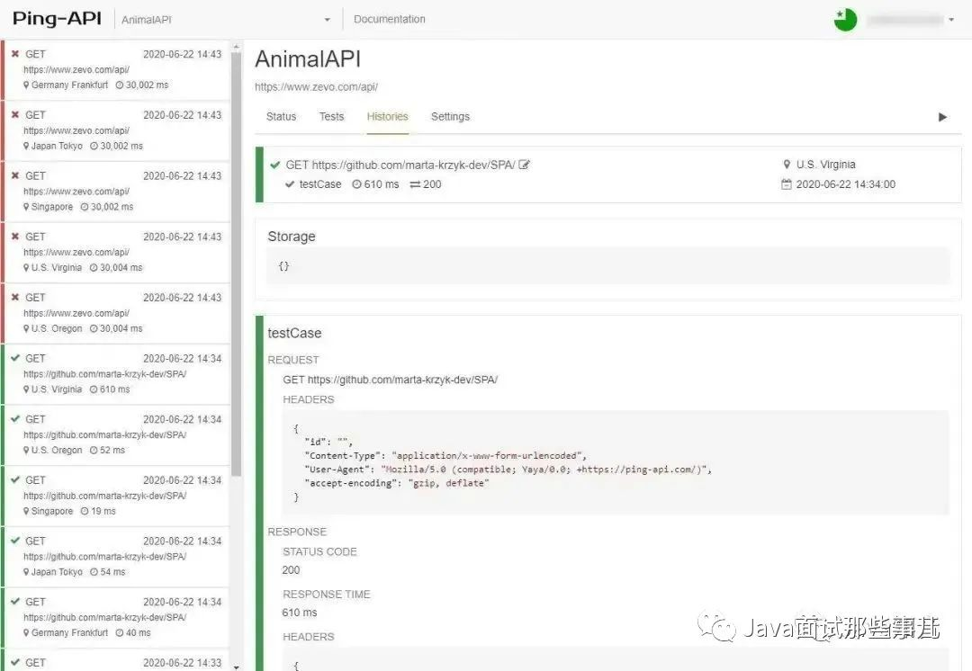972x671 pixels.
Task: Open the U.S. Virginia 610 ms history entry
Action: pyautogui.click(x=116, y=373)
